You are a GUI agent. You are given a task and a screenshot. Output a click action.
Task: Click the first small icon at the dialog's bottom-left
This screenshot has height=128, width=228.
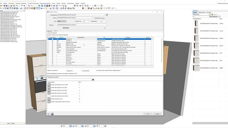click(x=49, y=114)
